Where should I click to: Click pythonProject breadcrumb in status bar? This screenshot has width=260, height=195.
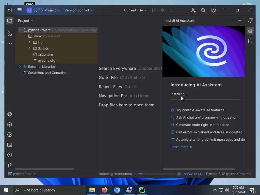[22, 174]
